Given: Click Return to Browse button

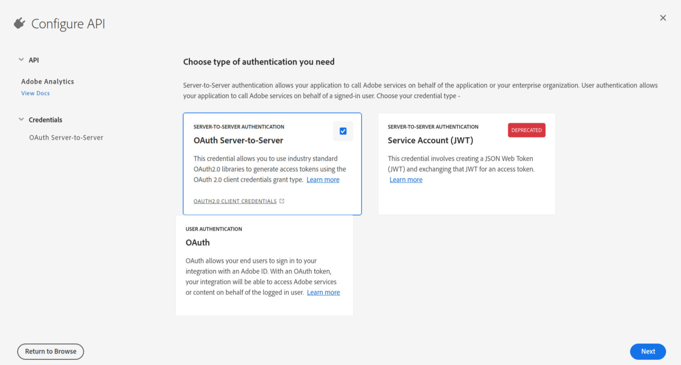Looking at the screenshot, I should pos(51,351).
